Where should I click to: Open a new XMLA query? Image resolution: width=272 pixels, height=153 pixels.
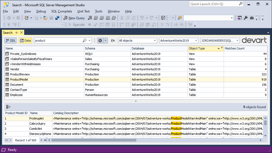[108, 18]
